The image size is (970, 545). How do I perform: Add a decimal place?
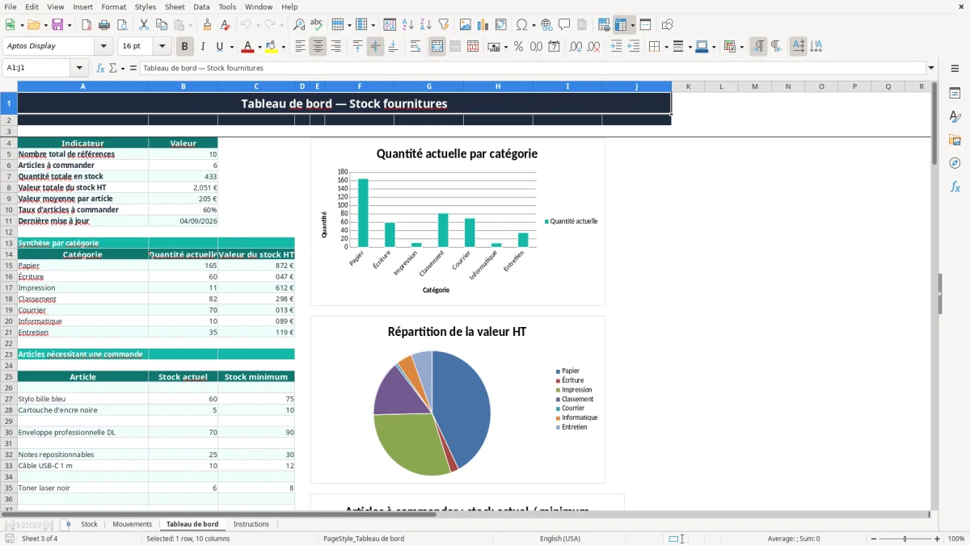coord(577,47)
